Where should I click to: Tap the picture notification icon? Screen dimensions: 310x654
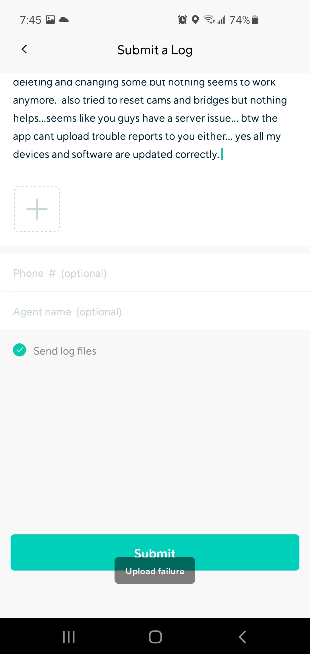pyautogui.click(x=51, y=20)
